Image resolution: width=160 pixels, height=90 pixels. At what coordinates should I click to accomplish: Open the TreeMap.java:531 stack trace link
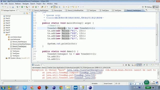(84, 75)
